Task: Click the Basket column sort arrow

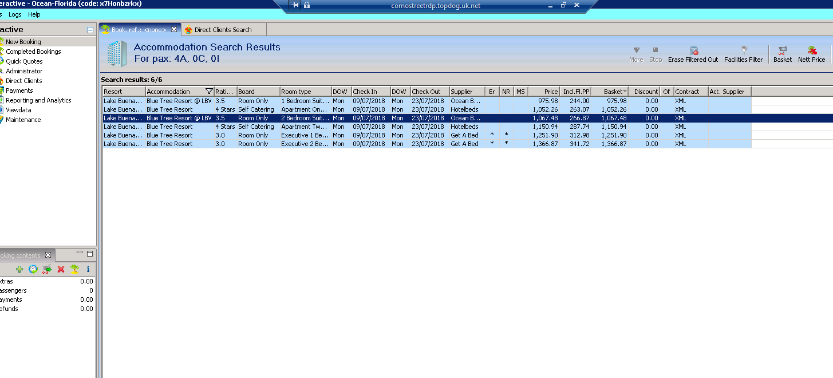Action: pyautogui.click(x=625, y=92)
